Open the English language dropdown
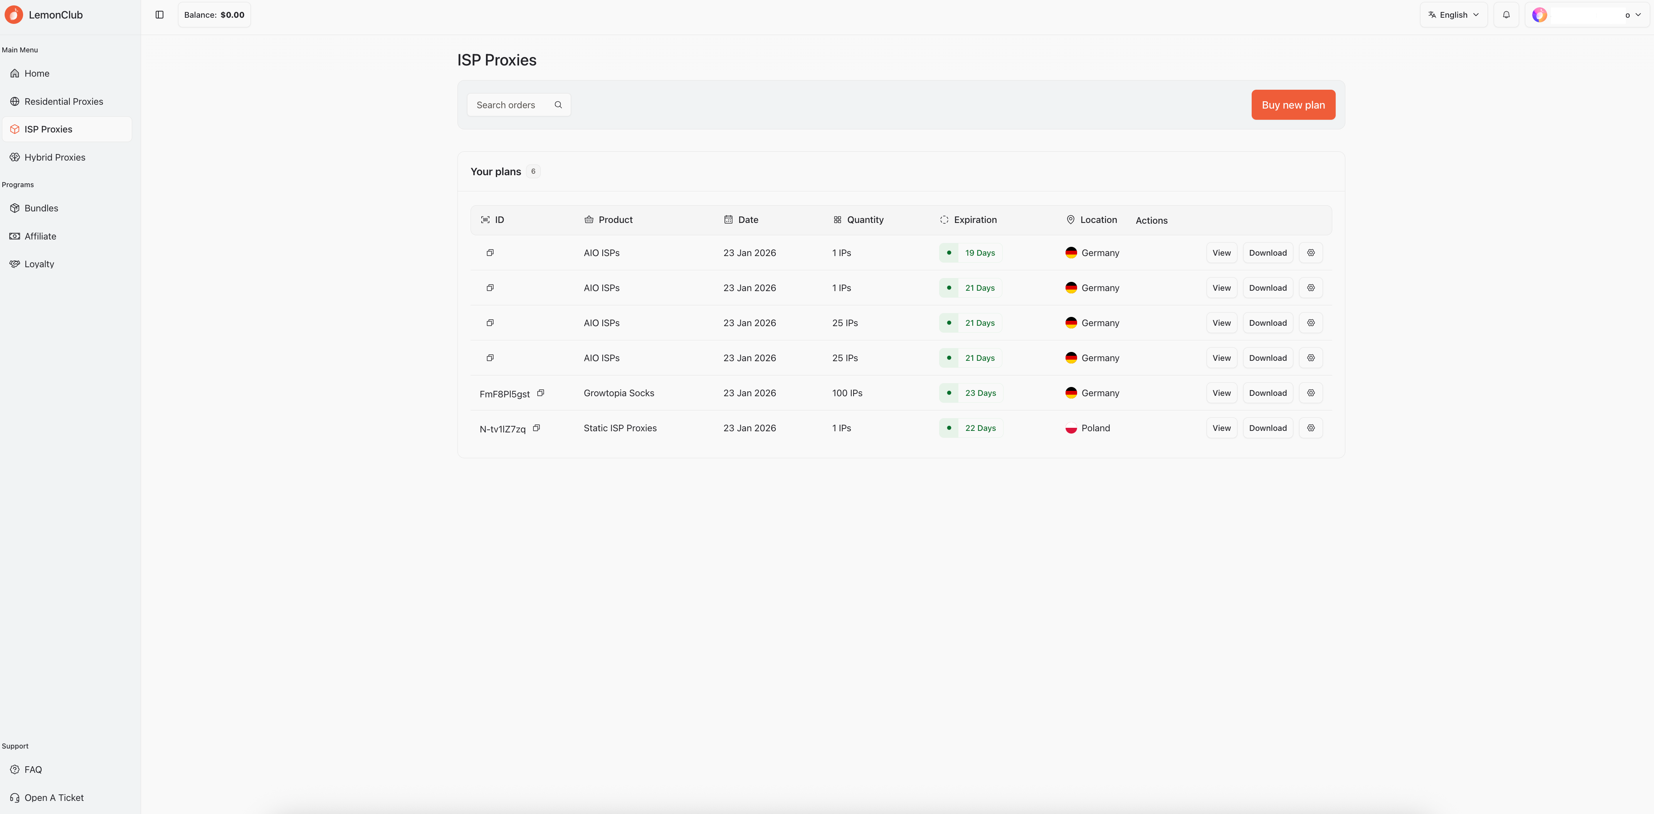This screenshot has height=814, width=1654. point(1454,15)
